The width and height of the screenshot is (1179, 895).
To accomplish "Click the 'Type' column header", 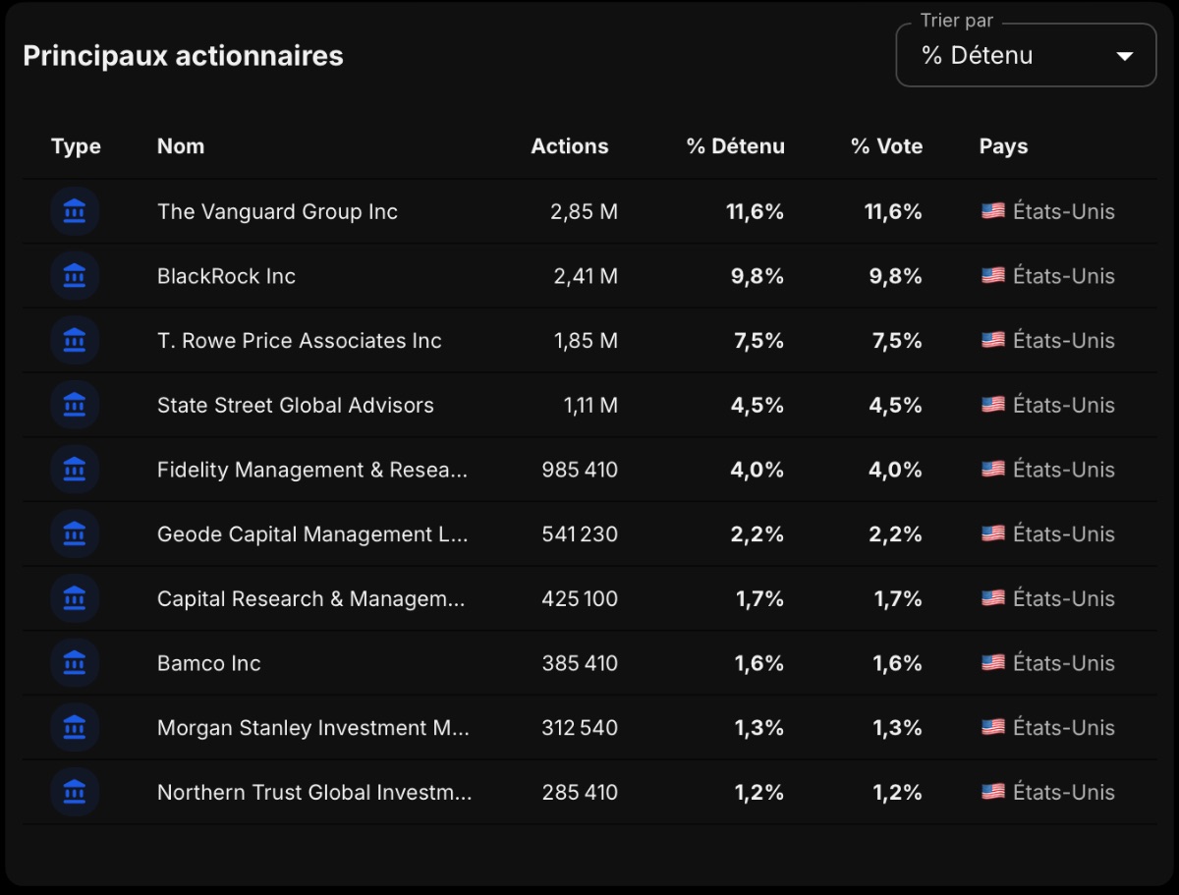I will point(76,146).
